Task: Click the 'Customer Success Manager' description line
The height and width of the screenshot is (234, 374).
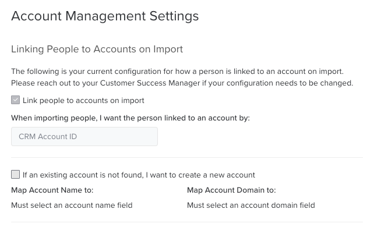Action: 182,83
